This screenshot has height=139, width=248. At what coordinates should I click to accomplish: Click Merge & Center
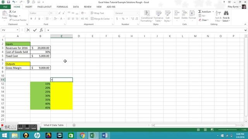tap(100, 19)
